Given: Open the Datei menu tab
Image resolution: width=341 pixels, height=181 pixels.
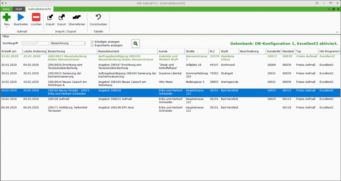Looking at the screenshot, I should point(6,9).
